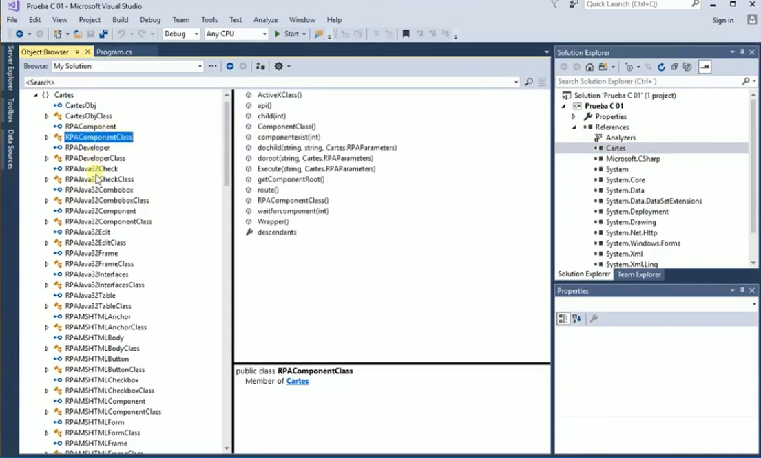Toggle Categorized view in Properties panel
The image size is (761, 458).
pyautogui.click(x=563, y=318)
